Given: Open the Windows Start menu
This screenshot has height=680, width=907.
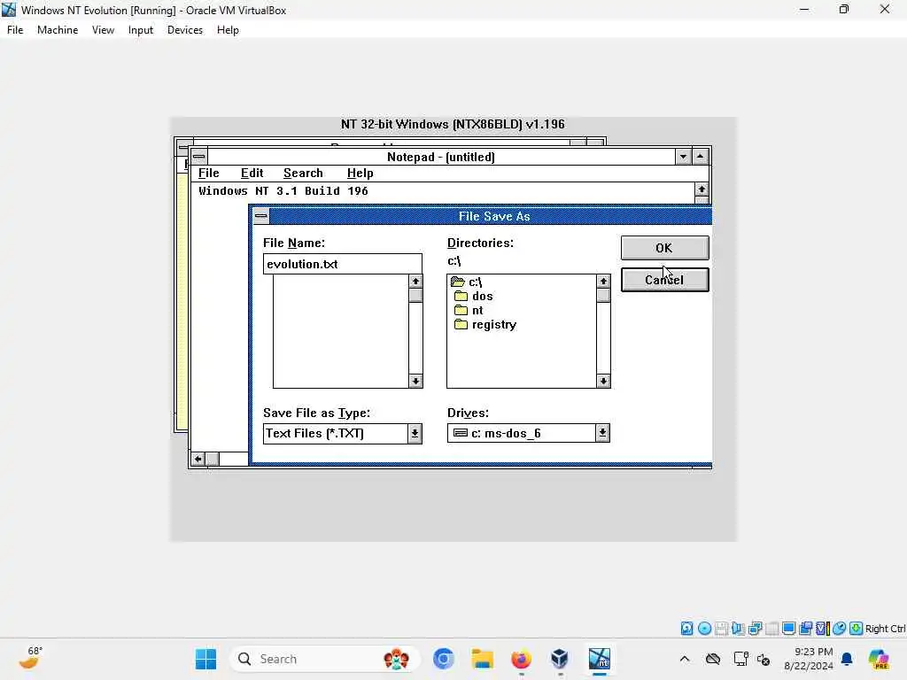Looking at the screenshot, I should 205,659.
